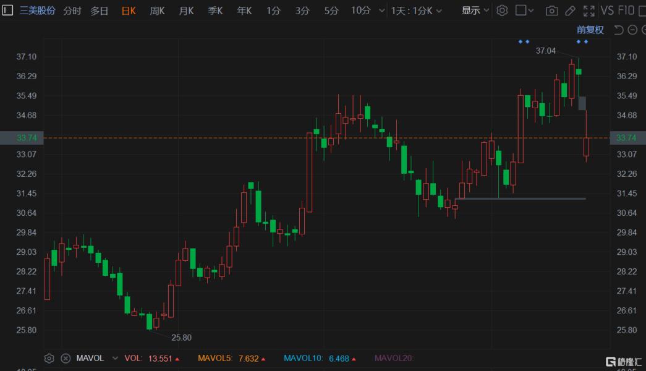The width and height of the screenshot is (646, 371).
Task: Undo chart zoom with curved arrow icon
Action: click(618, 30)
